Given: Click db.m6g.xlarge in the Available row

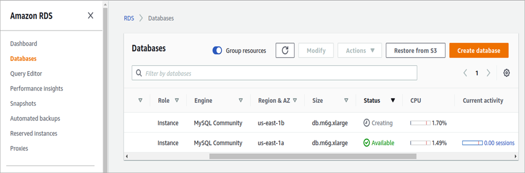Looking at the screenshot, I should (330, 143).
